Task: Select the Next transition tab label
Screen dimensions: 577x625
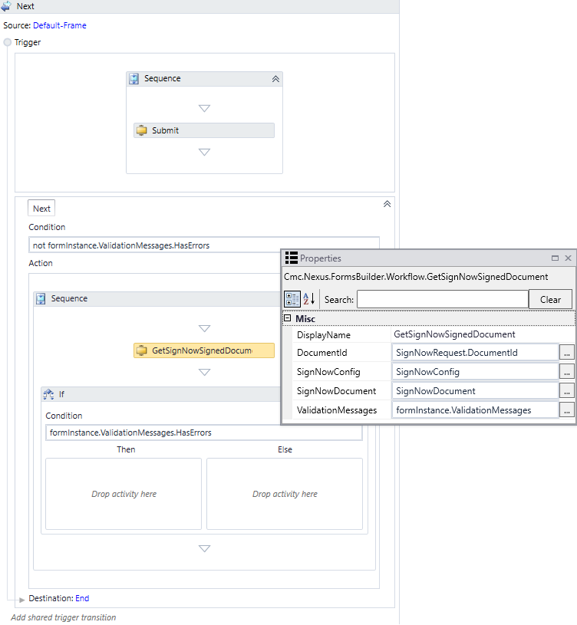Action: pos(41,208)
